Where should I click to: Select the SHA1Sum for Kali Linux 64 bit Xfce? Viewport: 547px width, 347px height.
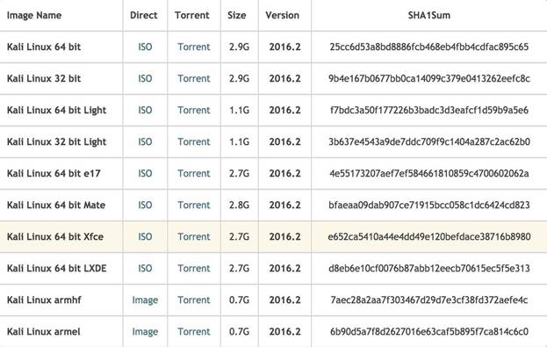coord(429,236)
